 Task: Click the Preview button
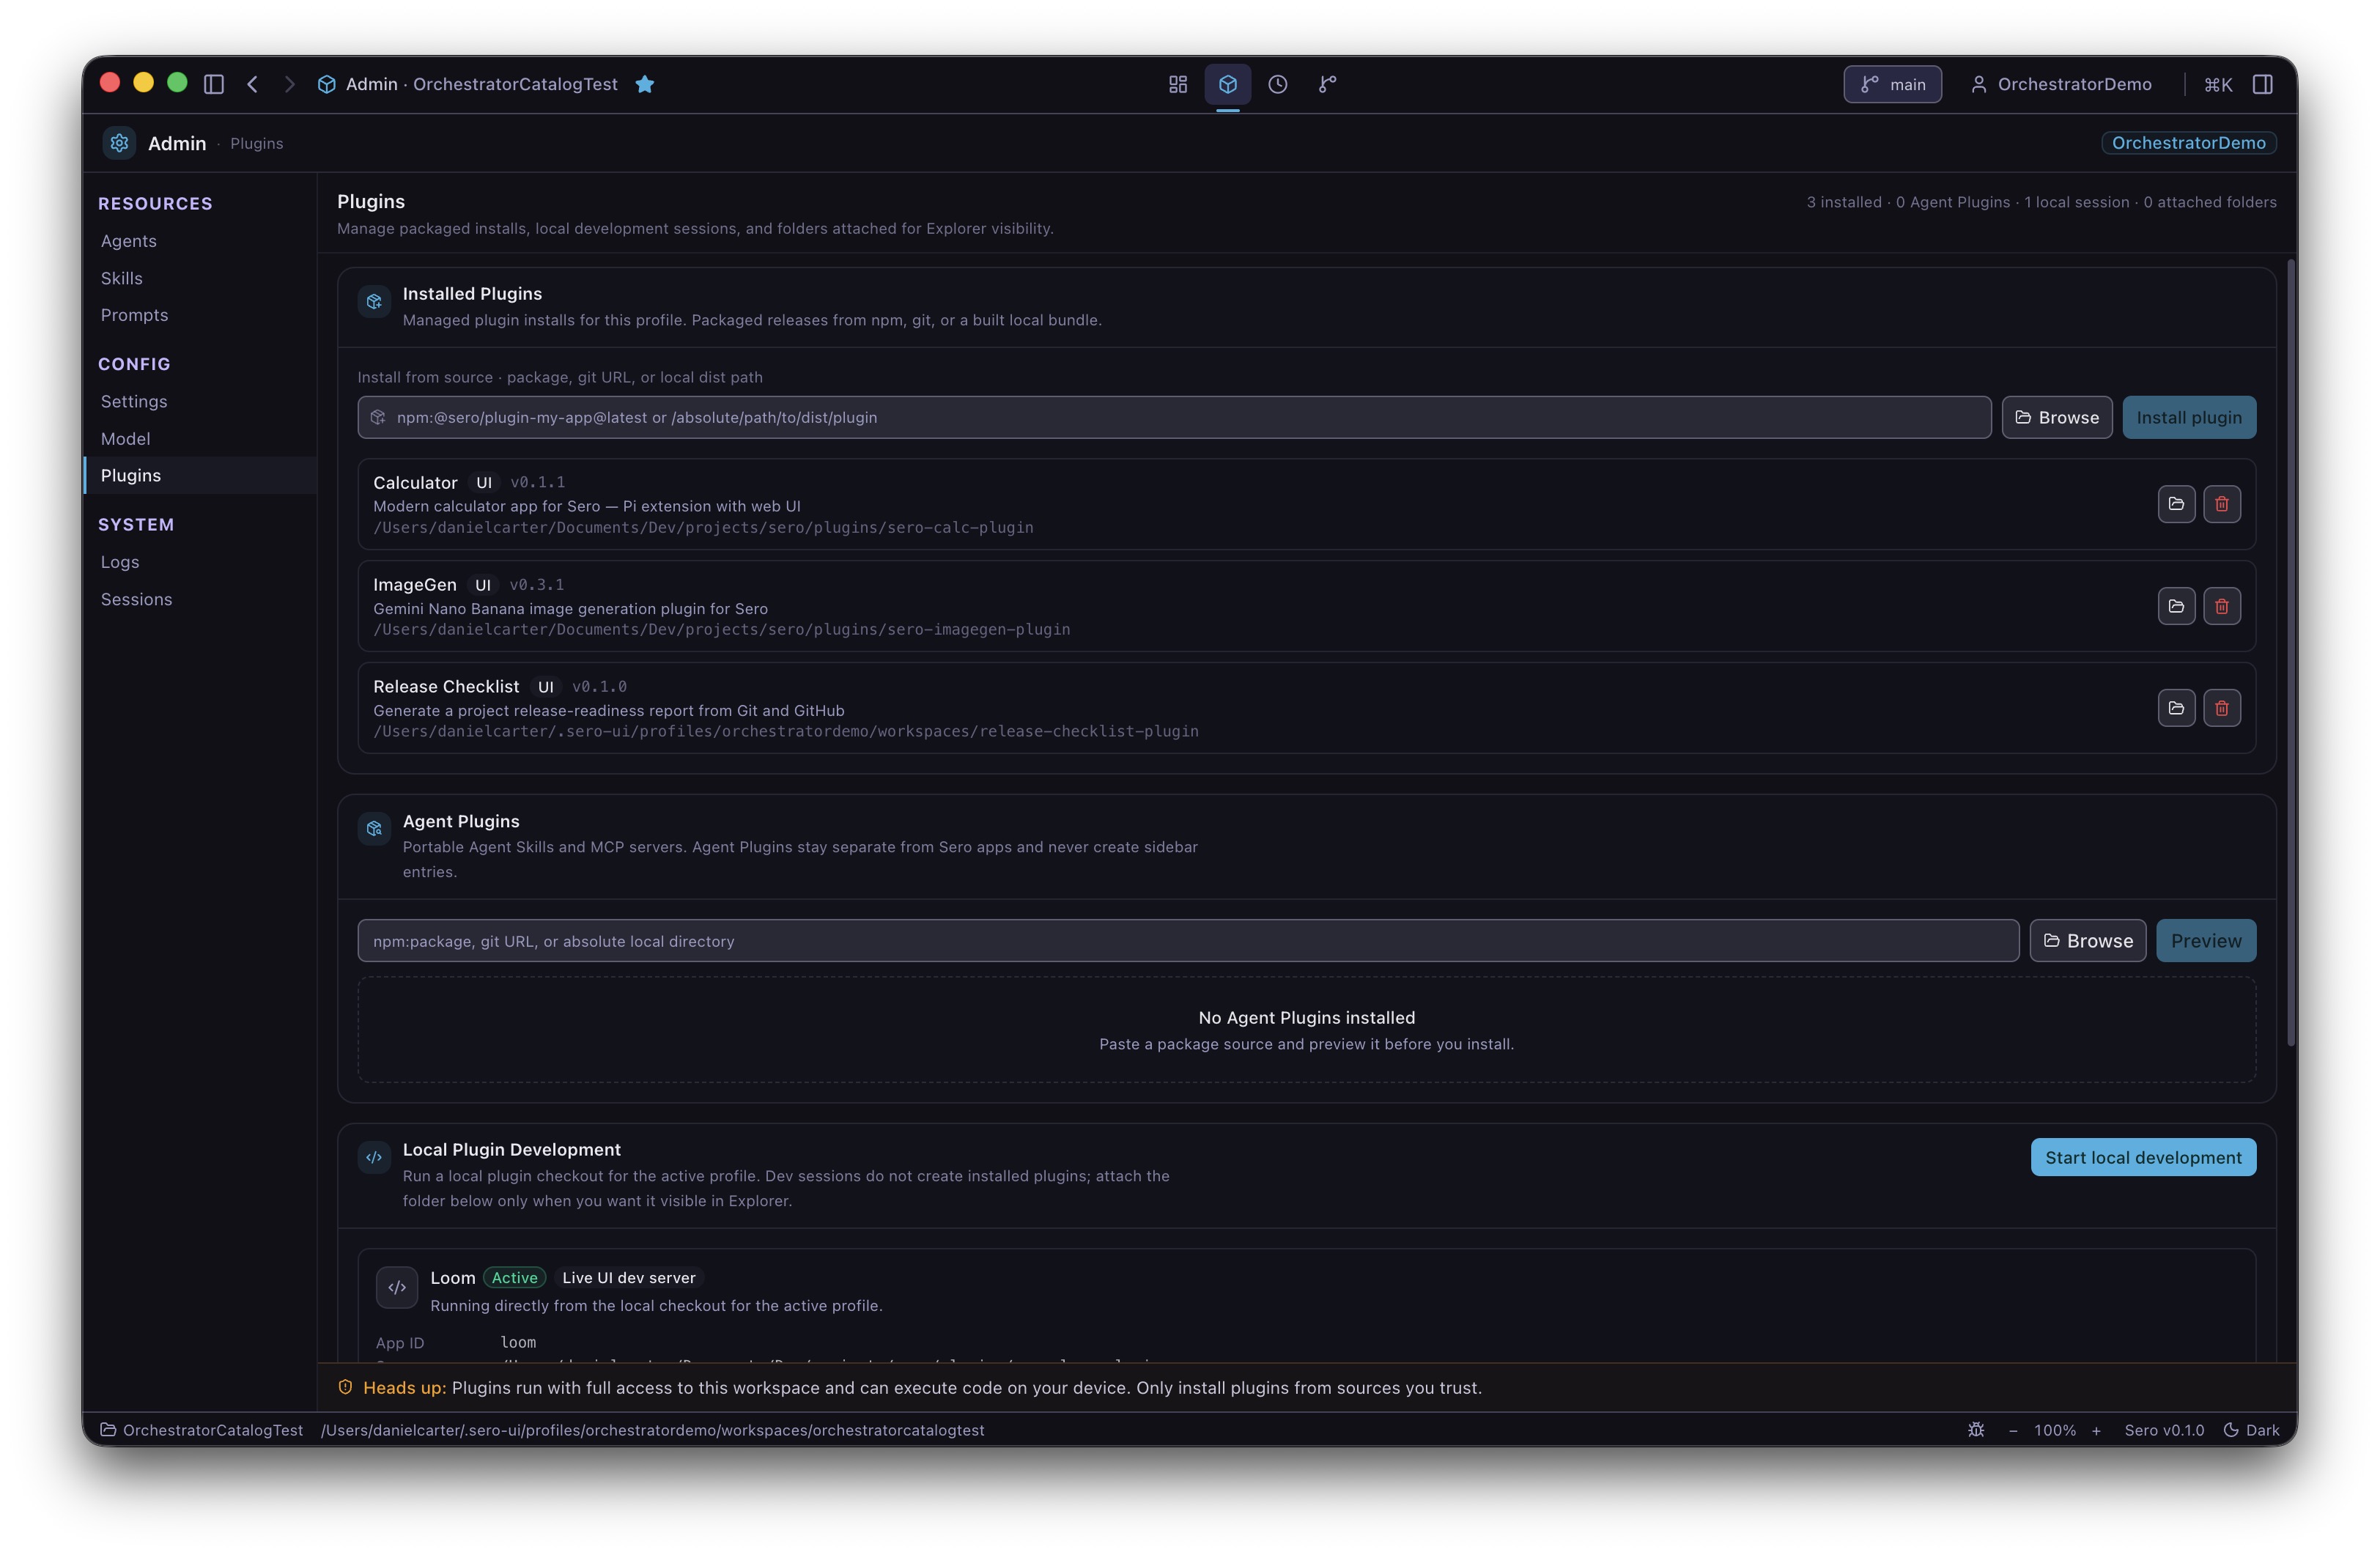(x=2205, y=941)
